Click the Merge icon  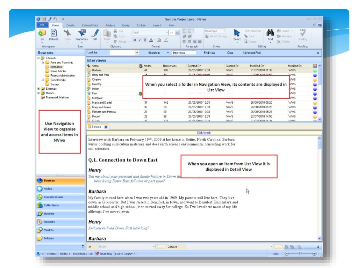(x=115, y=42)
